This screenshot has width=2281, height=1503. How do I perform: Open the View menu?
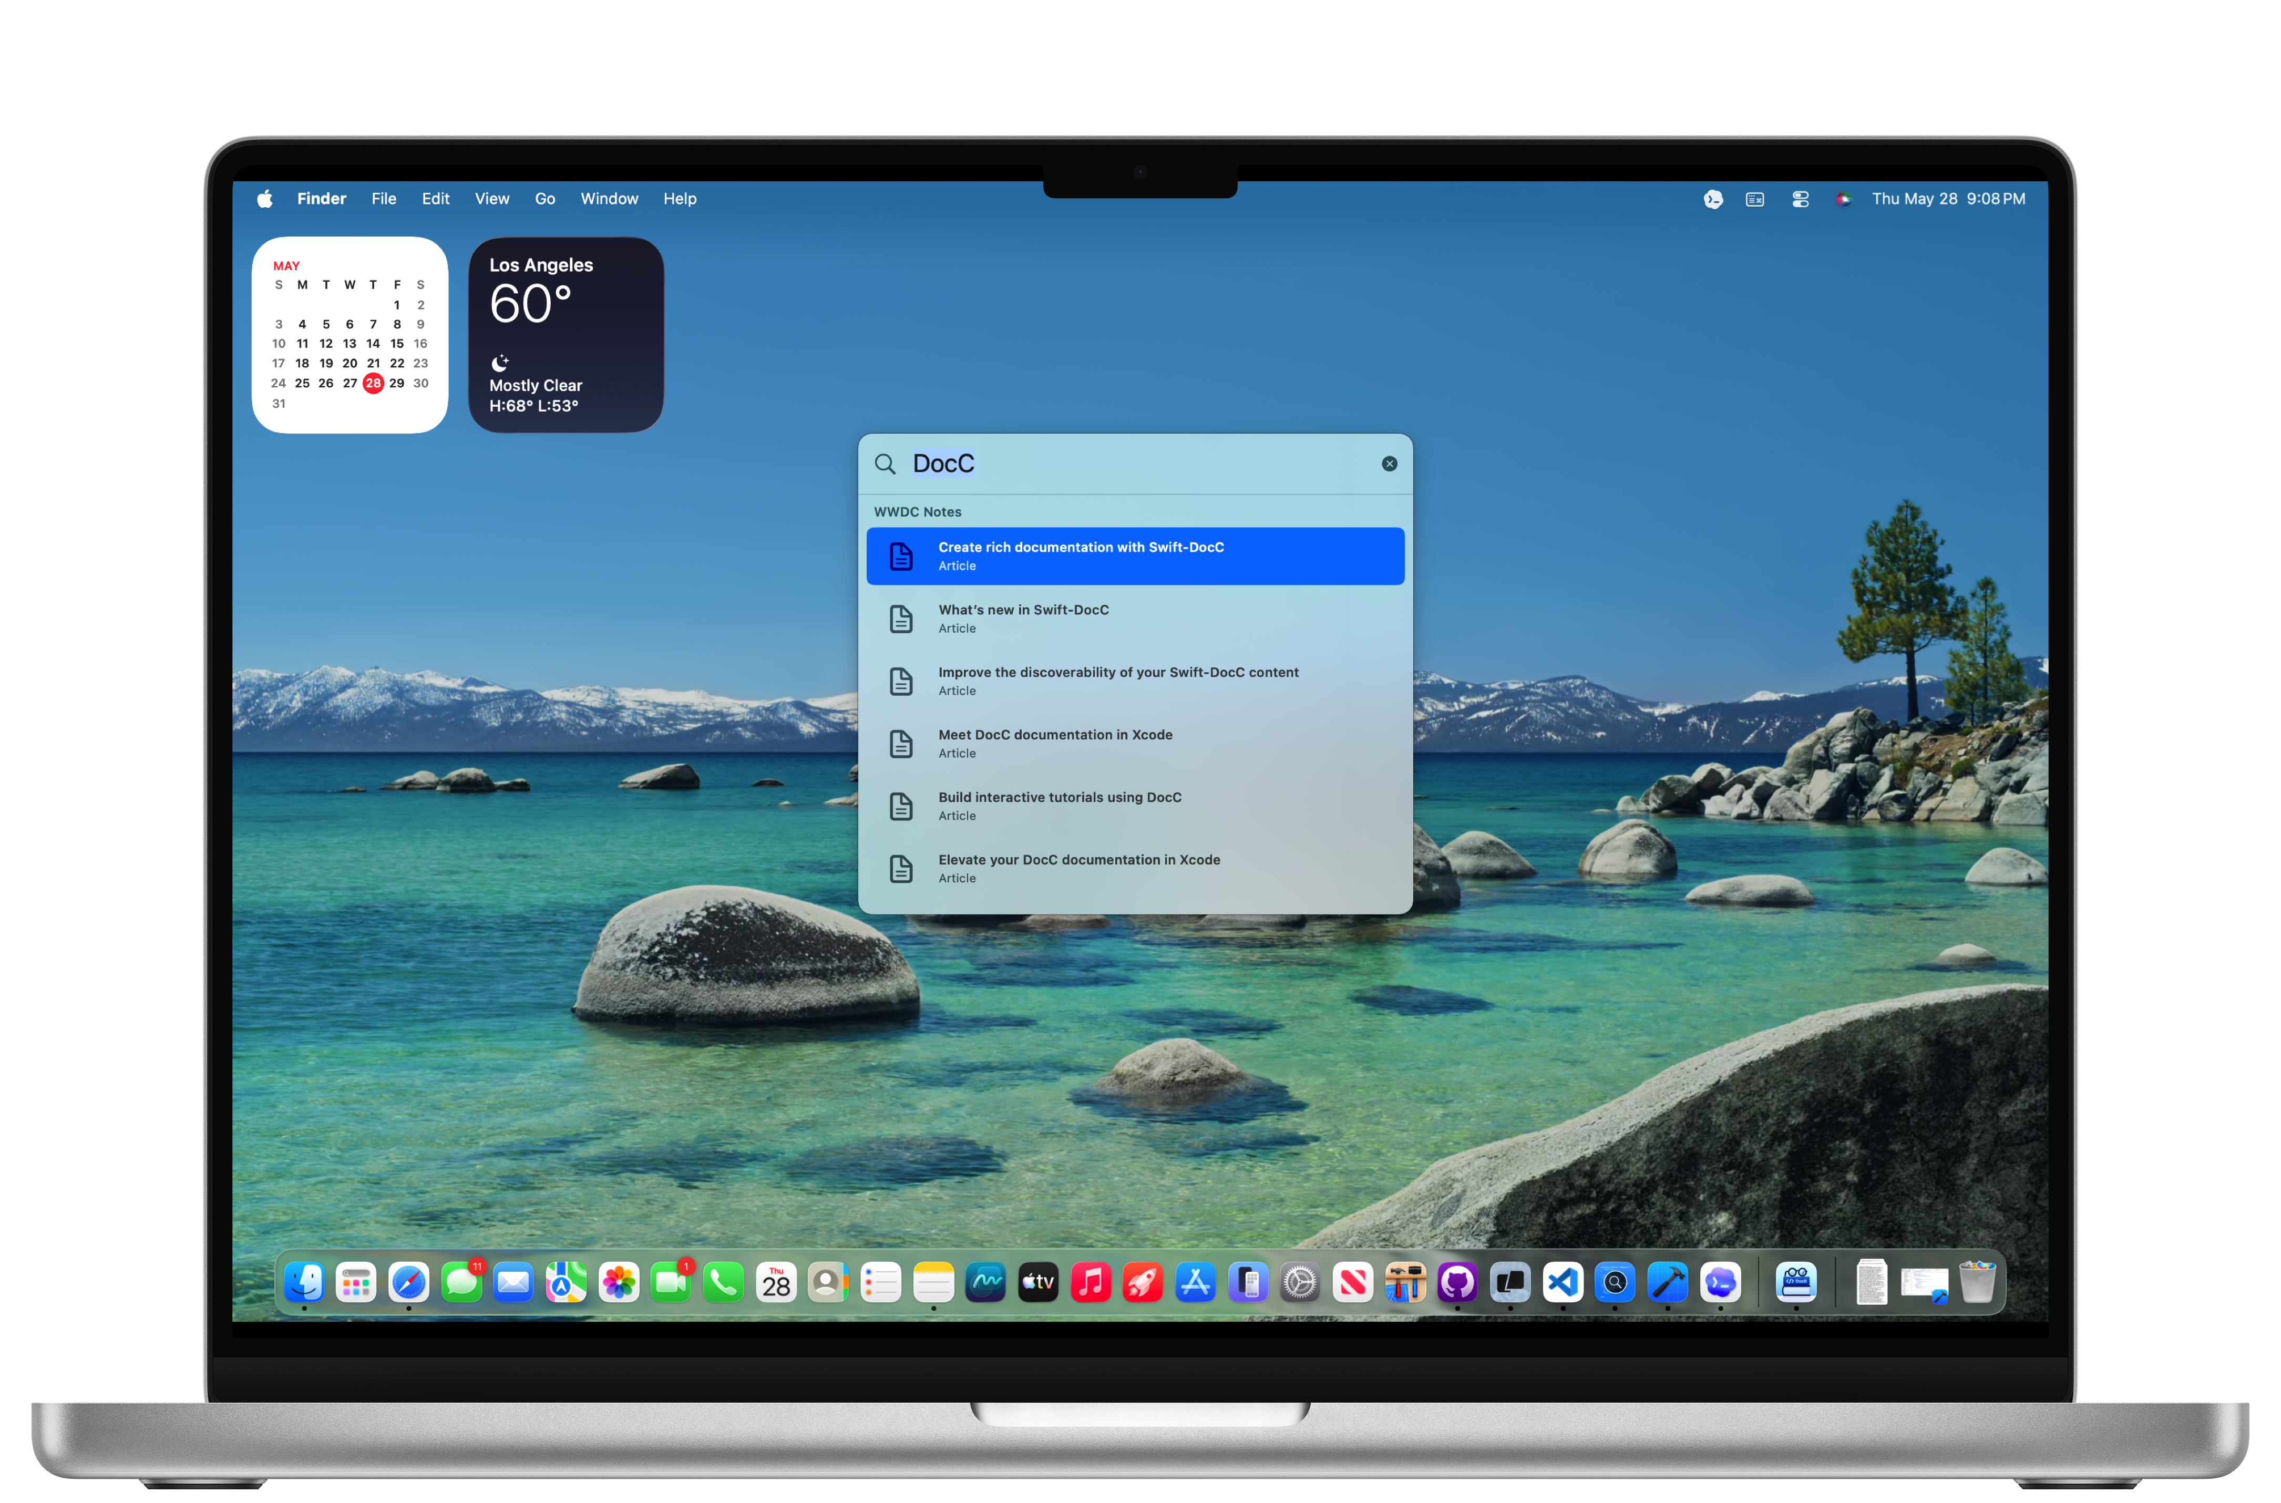click(491, 199)
